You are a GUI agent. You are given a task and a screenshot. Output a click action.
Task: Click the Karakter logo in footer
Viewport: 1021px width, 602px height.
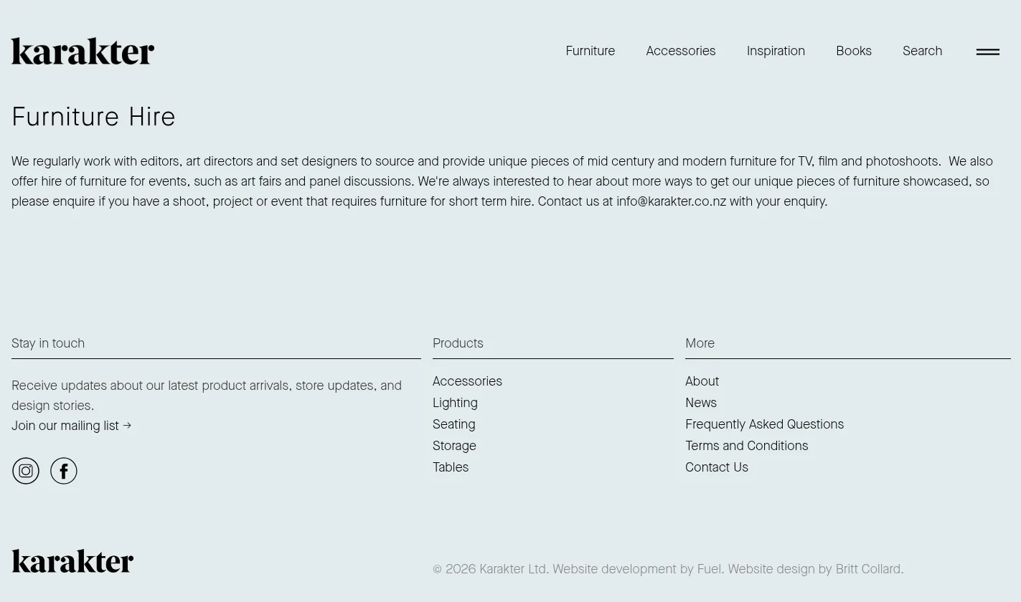[72, 561]
